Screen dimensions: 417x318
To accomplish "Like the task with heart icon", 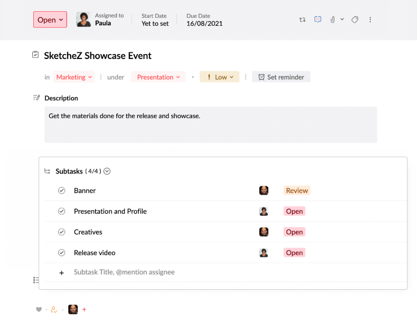I will 39,310.
